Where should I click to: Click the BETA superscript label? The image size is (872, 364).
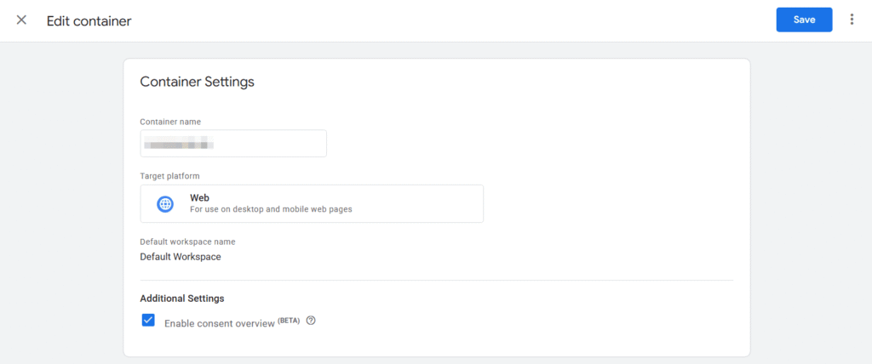point(289,321)
